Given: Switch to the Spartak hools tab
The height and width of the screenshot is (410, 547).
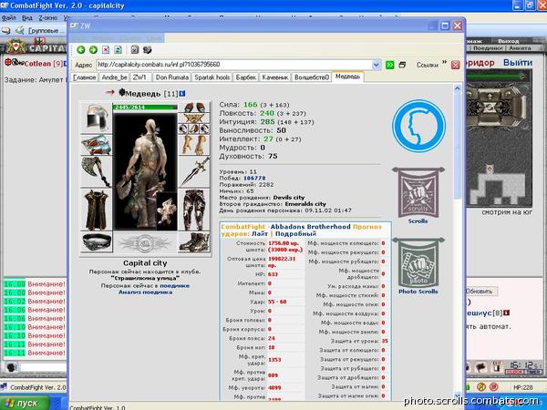Looking at the screenshot, I should point(212,77).
